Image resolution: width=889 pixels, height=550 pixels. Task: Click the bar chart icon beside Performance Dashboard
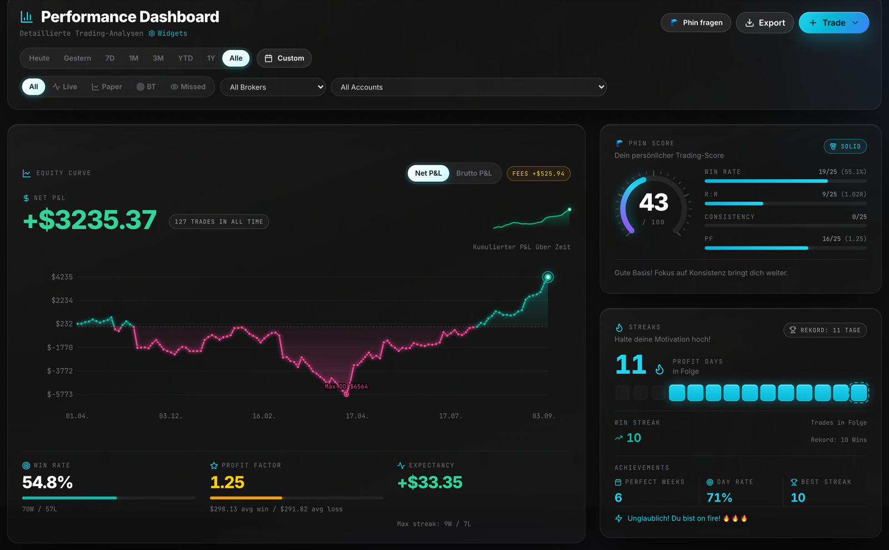pos(27,17)
